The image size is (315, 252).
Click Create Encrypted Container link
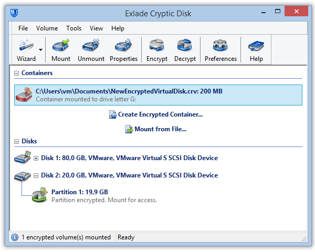160,114
